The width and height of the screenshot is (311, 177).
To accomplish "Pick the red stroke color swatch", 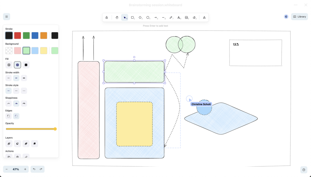I will click(17, 35).
